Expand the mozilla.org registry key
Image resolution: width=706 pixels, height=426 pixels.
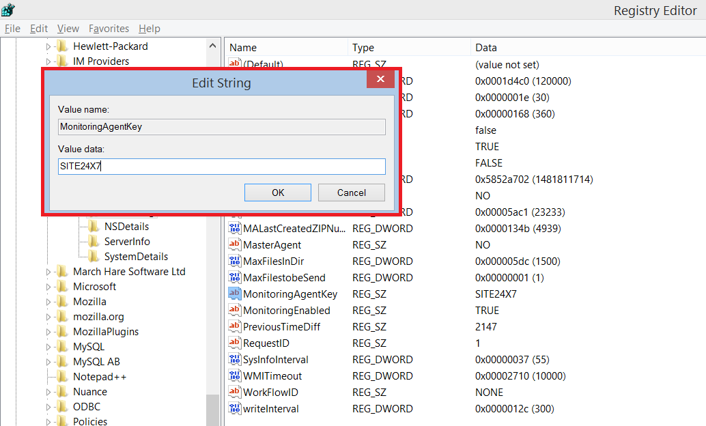click(48, 317)
